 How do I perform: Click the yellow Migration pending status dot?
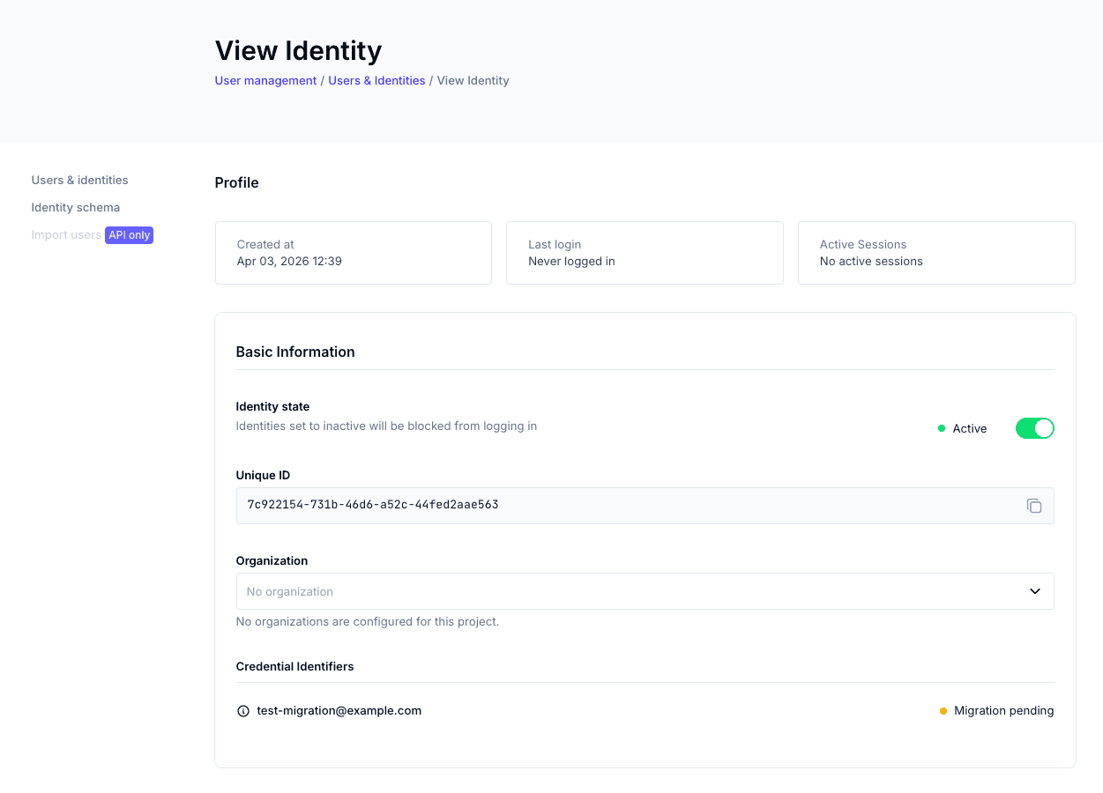point(943,710)
